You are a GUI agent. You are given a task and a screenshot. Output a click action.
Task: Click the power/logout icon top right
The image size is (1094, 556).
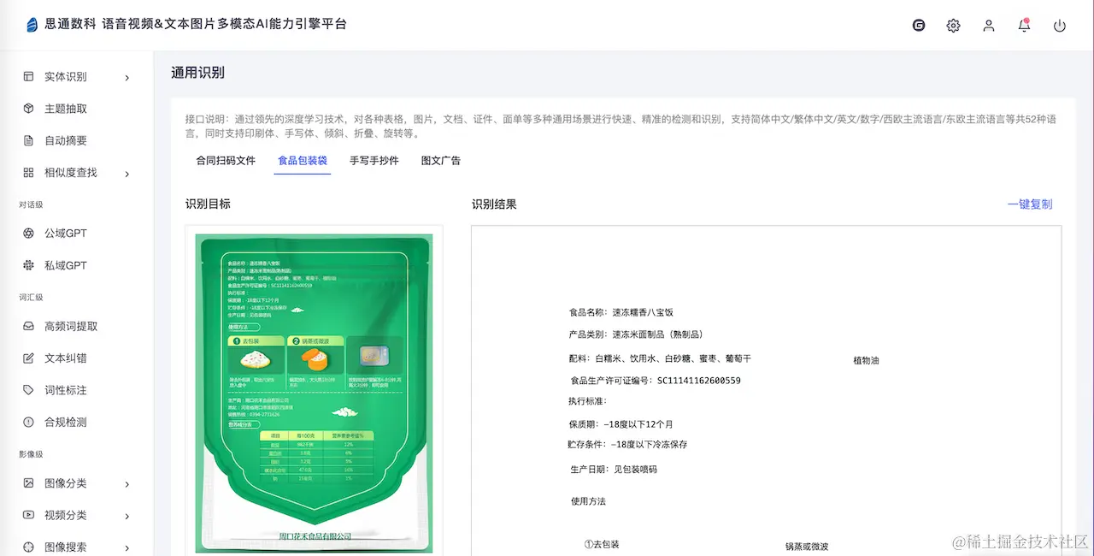coord(1060,25)
